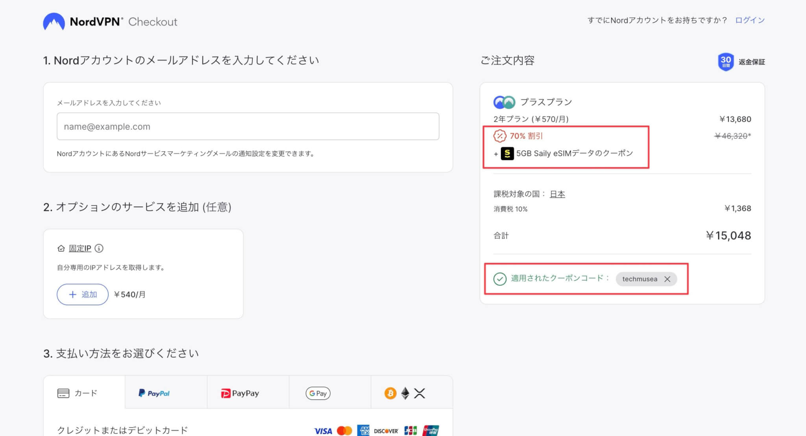Click the Bitcoin icon
The image size is (806, 436).
[390, 393]
